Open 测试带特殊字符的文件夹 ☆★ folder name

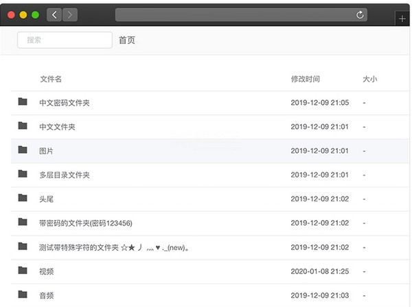pyautogui.click(x=114, y=247)
